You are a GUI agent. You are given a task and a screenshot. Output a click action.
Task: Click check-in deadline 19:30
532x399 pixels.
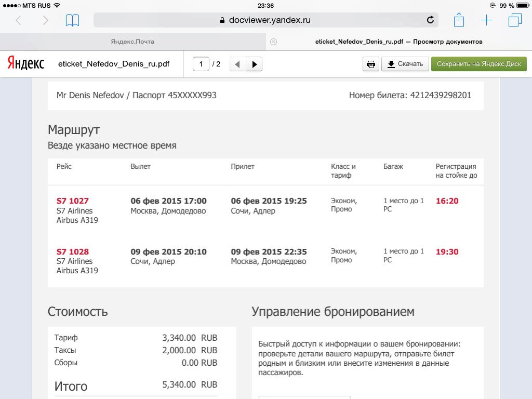click(x=447, y=252)
